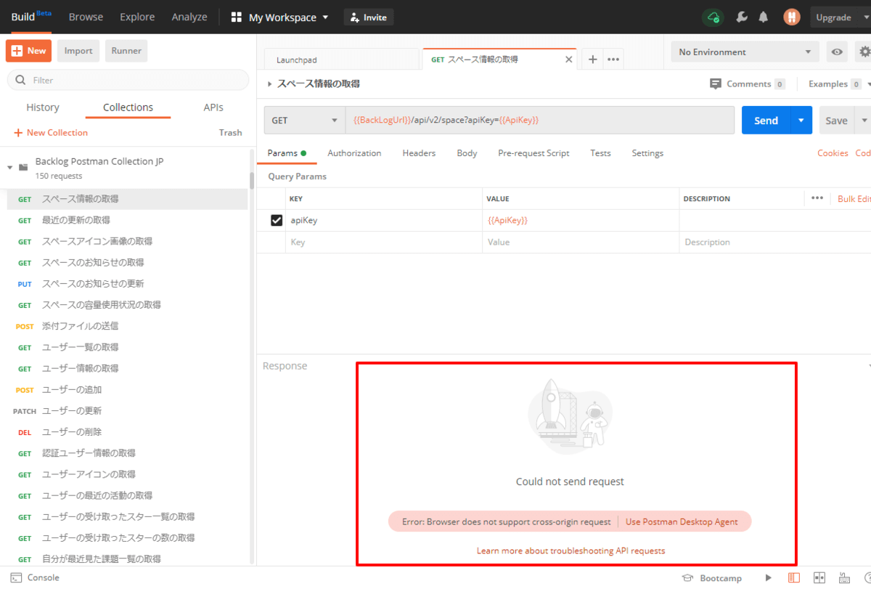Collapse the Backlog Postman Collection JP tree
Image resolution: width=871 pixels, height=589 pixels.
coord(10,167)
